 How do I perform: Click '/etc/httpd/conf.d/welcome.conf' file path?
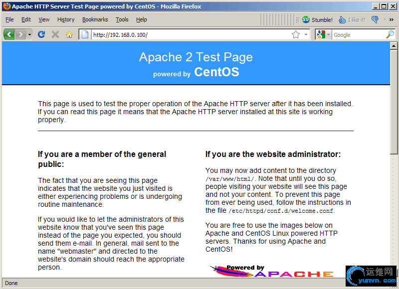point(281,211)
